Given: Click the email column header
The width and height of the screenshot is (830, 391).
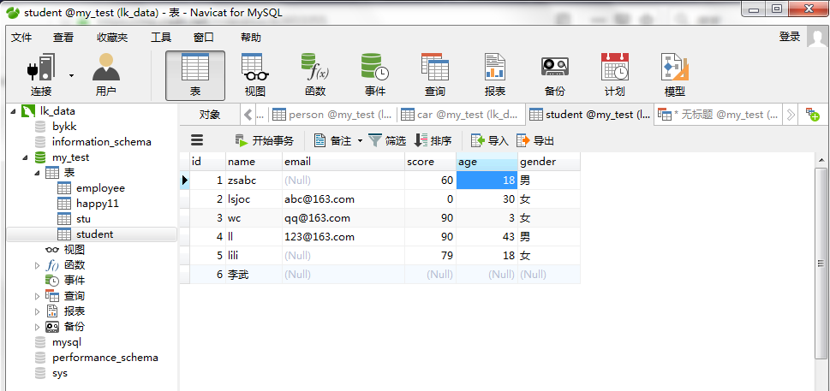Looking at the screenshot, I should click(343, 162).
